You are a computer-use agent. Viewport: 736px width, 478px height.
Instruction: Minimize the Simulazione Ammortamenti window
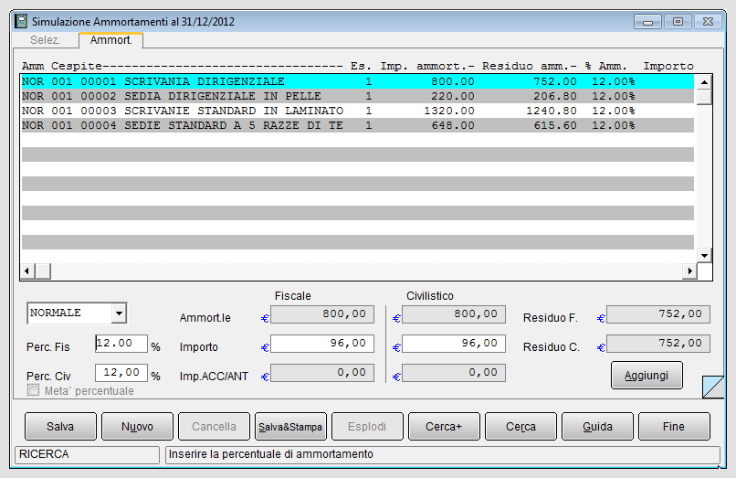[647, 22]
